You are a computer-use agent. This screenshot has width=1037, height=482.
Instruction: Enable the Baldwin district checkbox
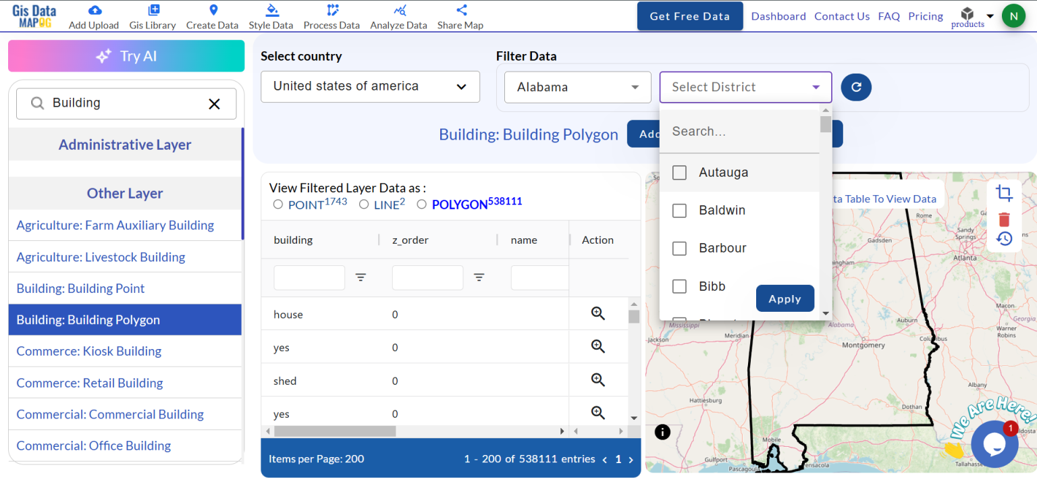679,210
